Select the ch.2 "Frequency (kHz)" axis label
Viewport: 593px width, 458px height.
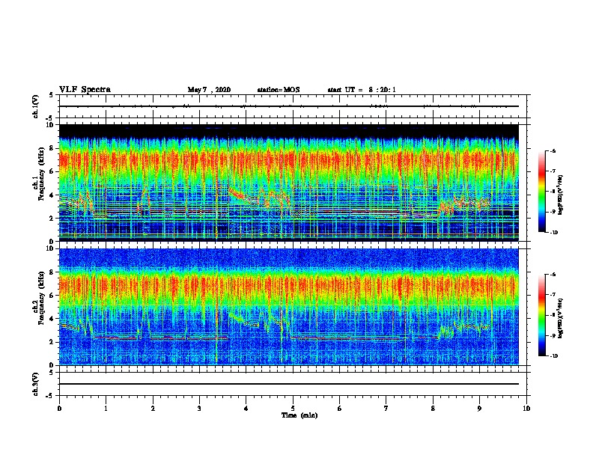42,297
